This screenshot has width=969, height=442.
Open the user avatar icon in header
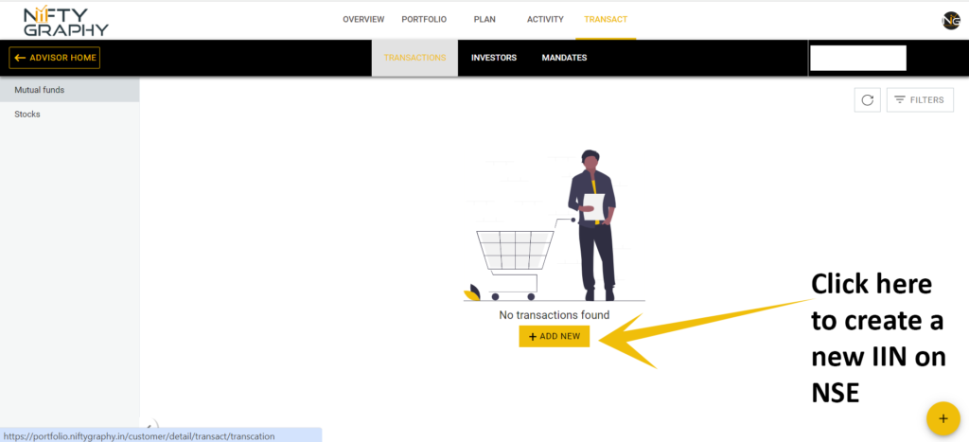pyautogui.click(x=950, y=21)
